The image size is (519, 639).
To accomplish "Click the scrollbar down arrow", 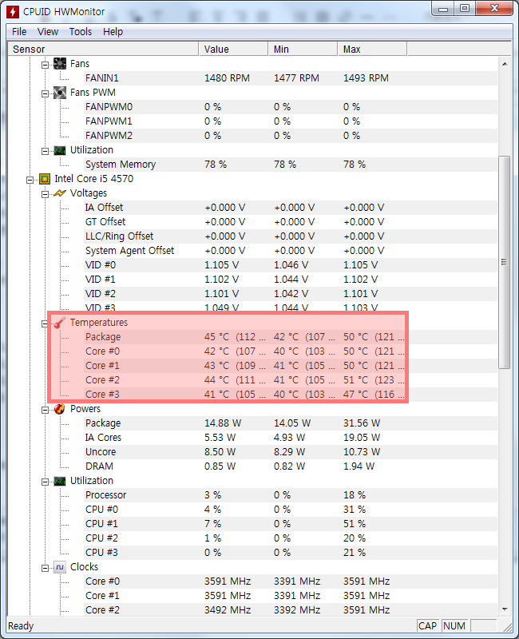I will 505,609.
